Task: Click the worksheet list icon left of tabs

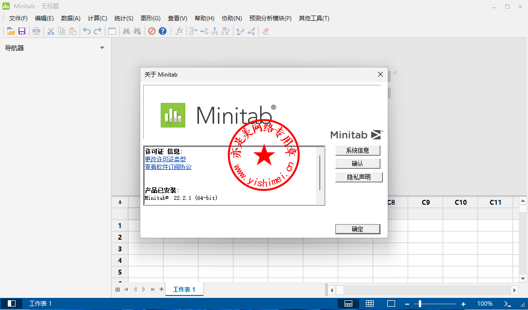Action: coord(117,290)
